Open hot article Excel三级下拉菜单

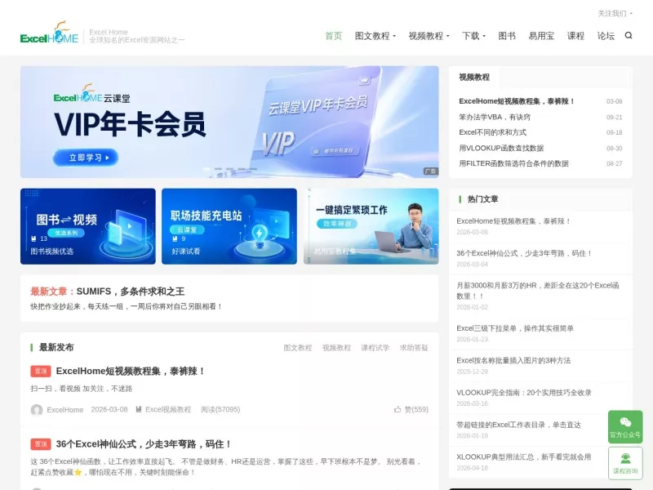[515, 328]
